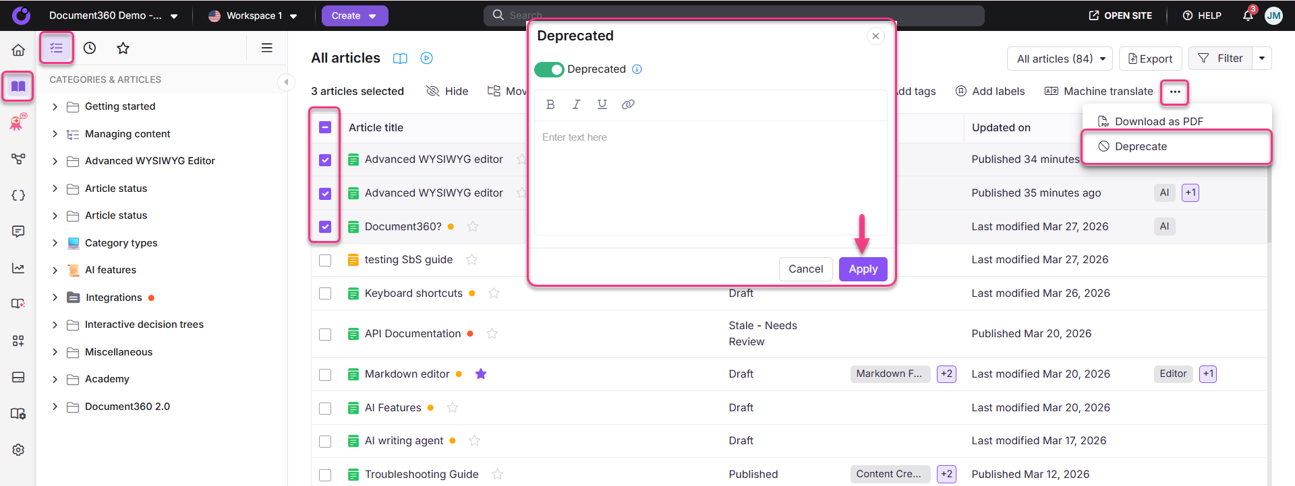The image size is (1295, 486).
Task: Click the top Search field
Action: [734, 15]
